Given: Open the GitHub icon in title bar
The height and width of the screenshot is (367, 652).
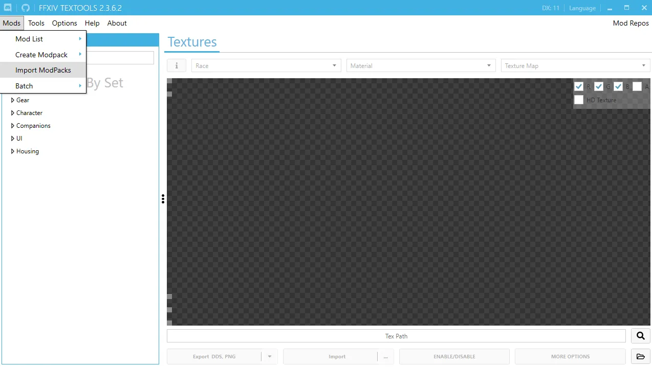Looking at the screenshot, I should [26, 8].
